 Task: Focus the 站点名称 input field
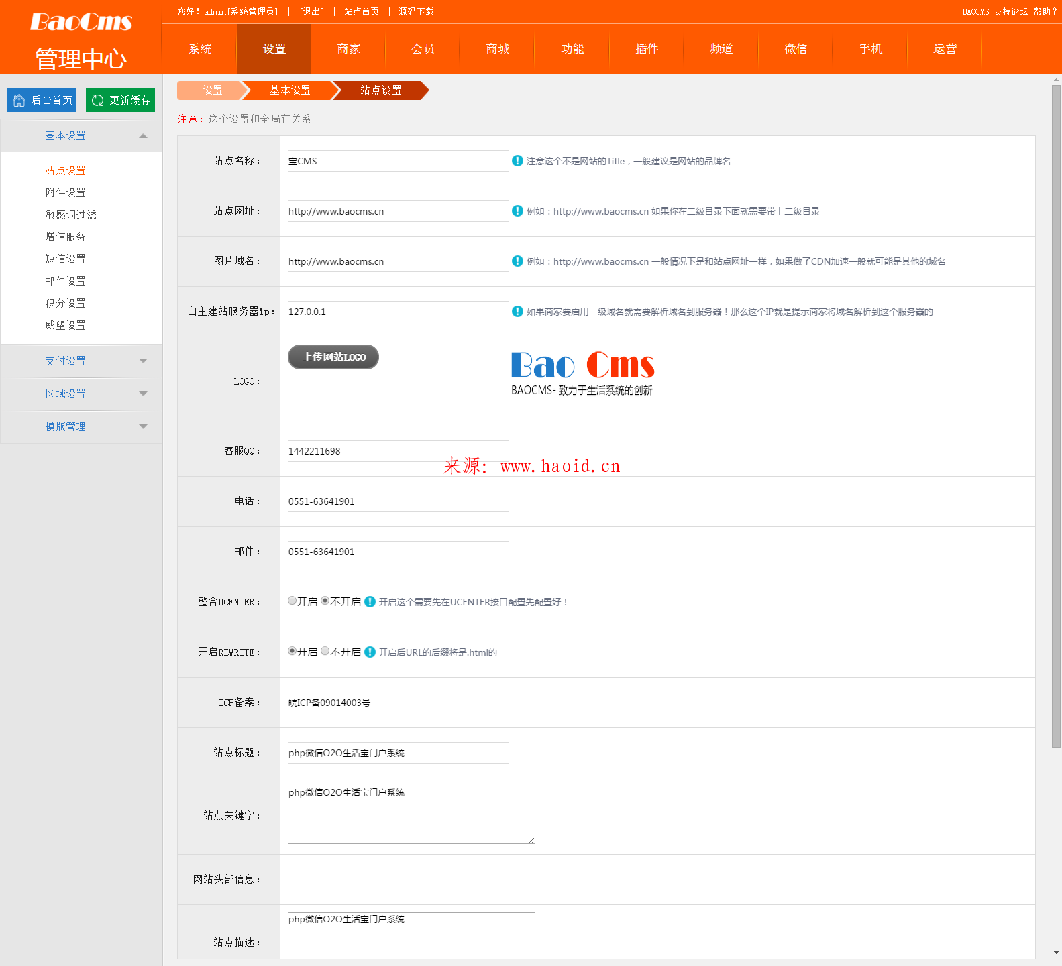click(x=398, y=161)
